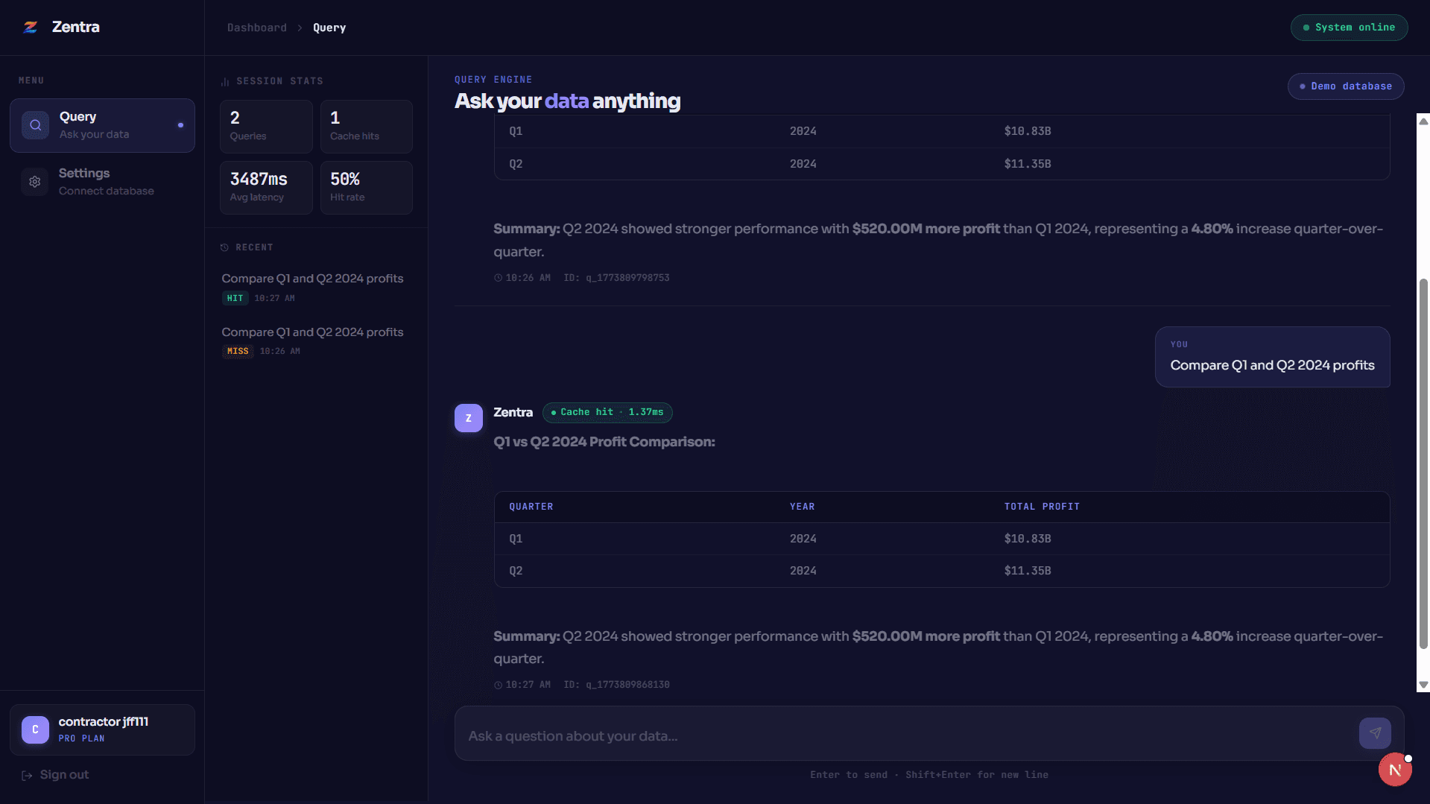Image resolution: width=1430 pixels, height=804 pixels.
Task: Click the Cache hits stat card
Action: (366, 127)
